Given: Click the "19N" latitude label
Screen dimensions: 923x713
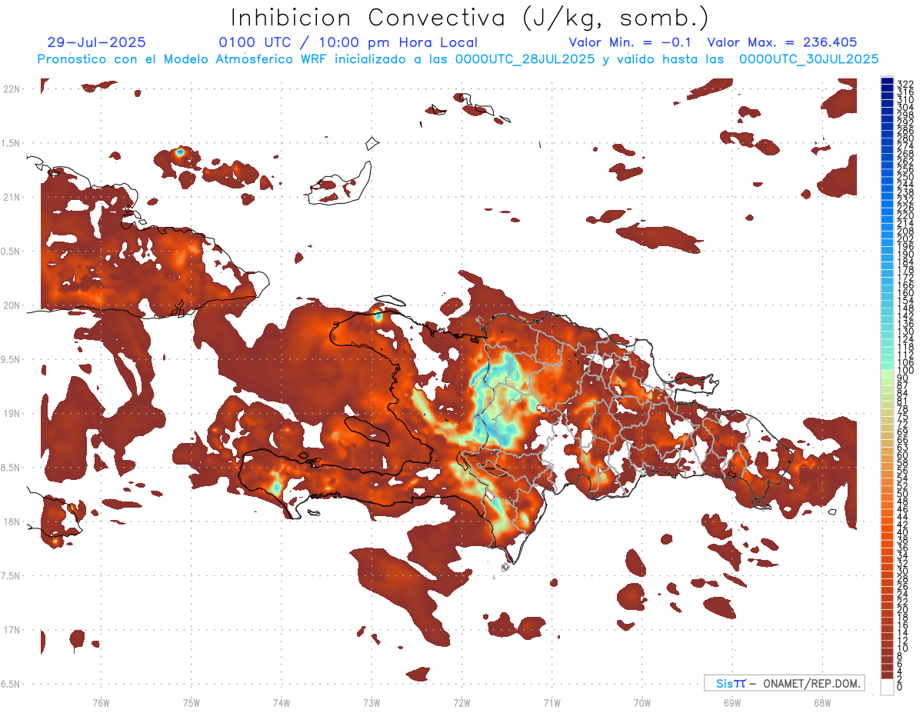Looking at the screenshot, I should click(13, 413).
